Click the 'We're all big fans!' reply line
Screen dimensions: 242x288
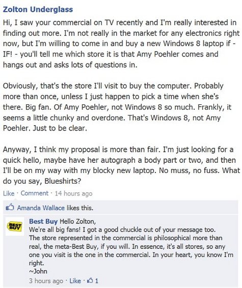[122, 229]
